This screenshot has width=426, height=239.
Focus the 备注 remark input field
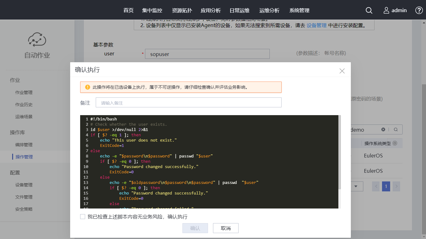tap(188, 103)
